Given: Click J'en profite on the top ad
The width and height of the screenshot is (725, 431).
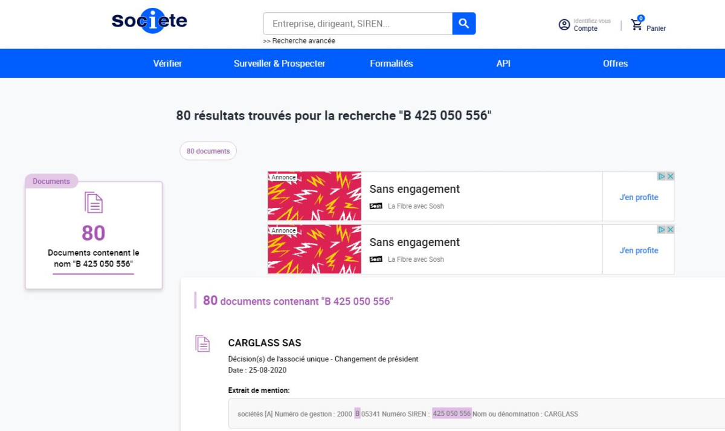Looking at the screenshot, I should 639,197.
